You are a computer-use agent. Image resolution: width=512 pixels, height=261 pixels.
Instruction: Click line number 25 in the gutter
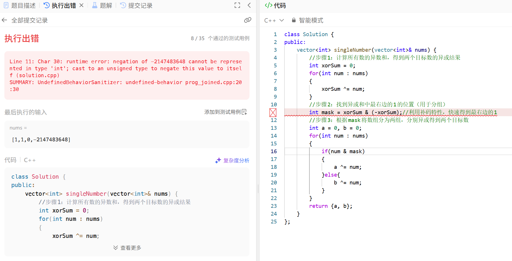coord(274,222)
